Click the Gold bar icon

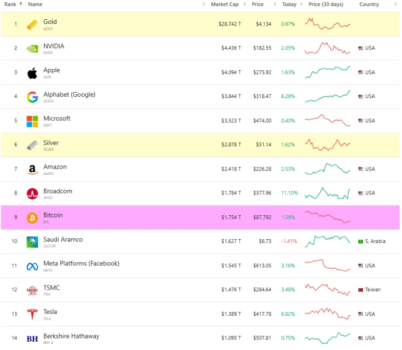[x=32, y=25]
